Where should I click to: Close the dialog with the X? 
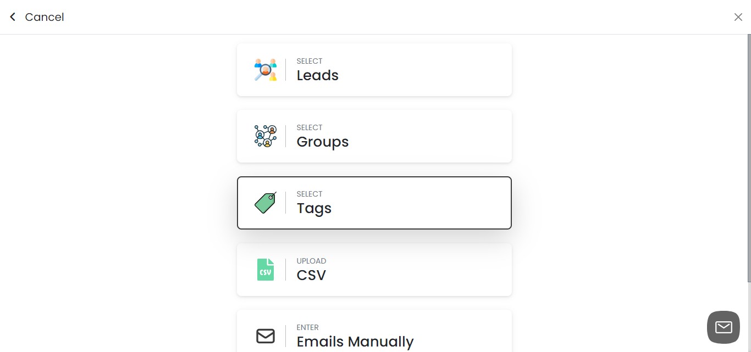point(738,16)
